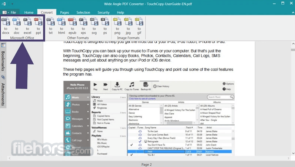Switch to the Home tab
The image size is (295, 167).
coord(29,13)
